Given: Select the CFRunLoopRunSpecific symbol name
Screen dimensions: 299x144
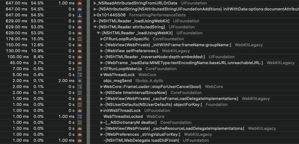Looking at the screenshot, I should [x=126, y=39].
